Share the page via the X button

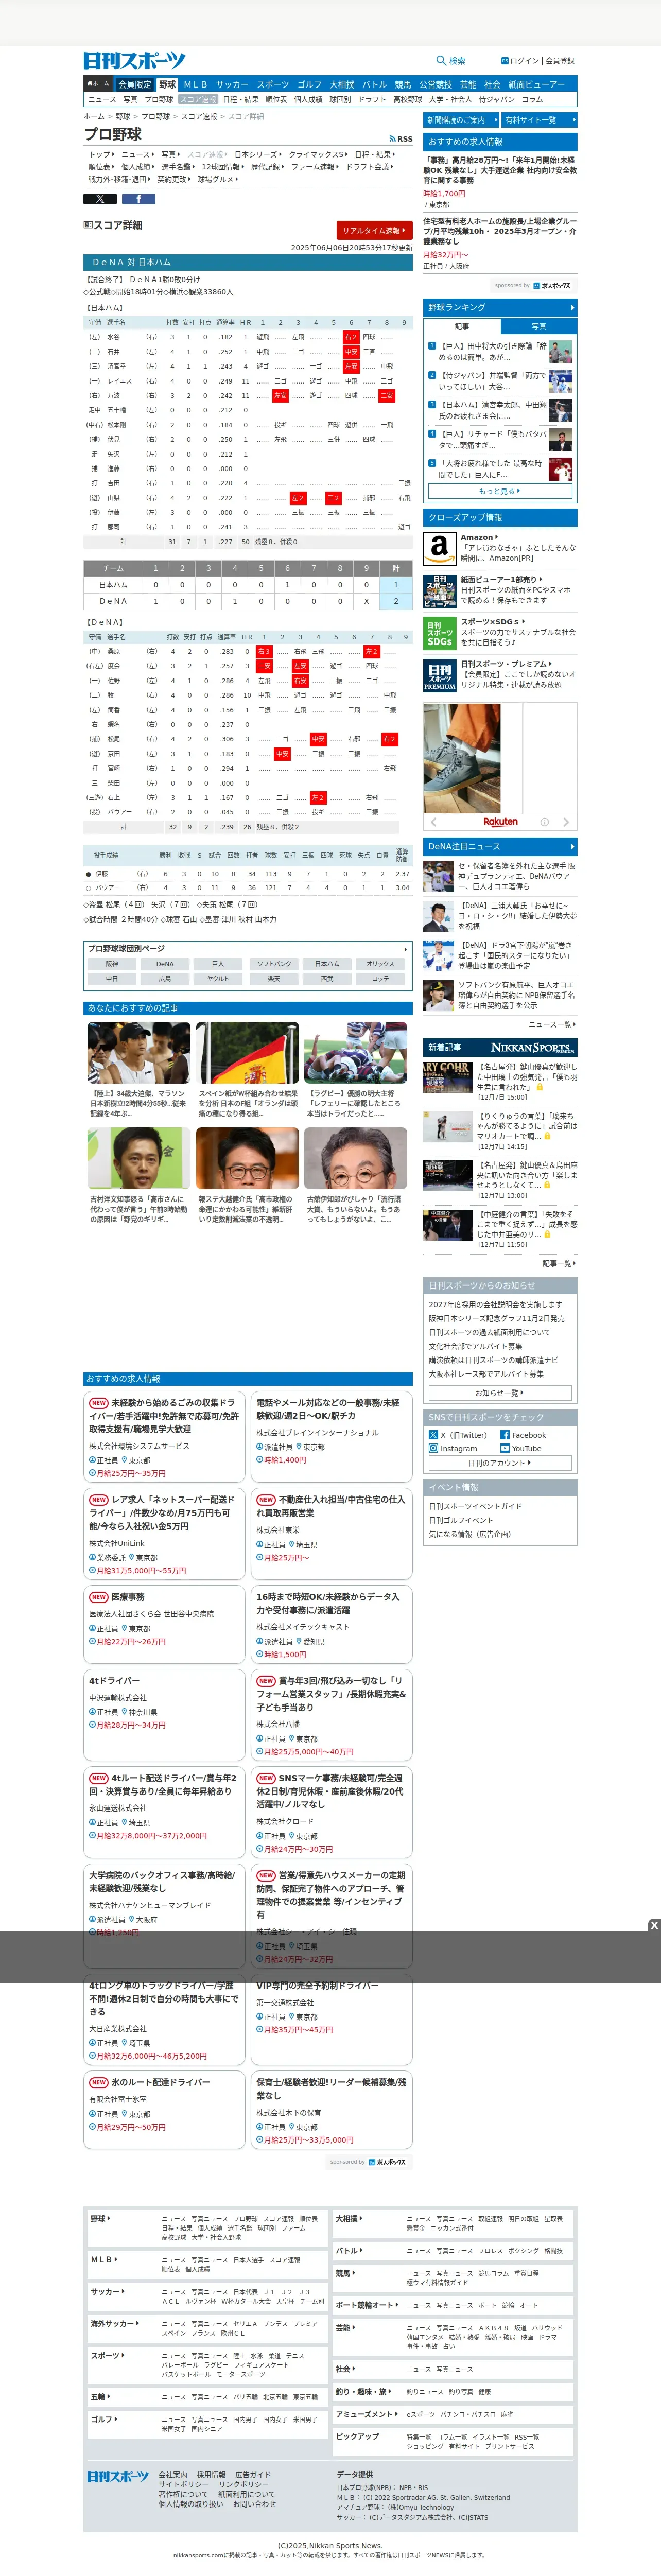click(100, 199)
